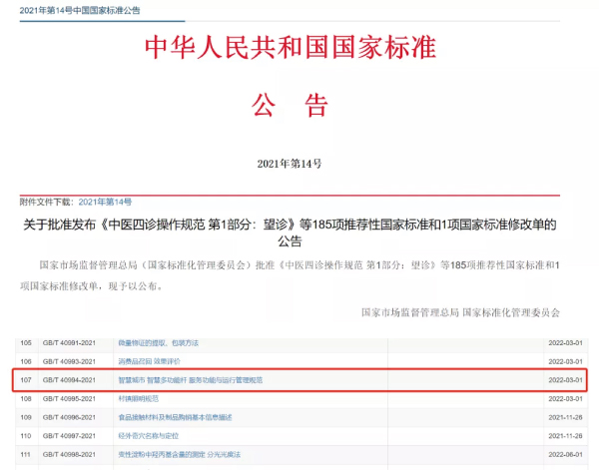The width and height of the screenshot is (599, 470).
Task: Open the 食品接触材料及制品购销基本信息描述 link
Action: tap(175, 417)
